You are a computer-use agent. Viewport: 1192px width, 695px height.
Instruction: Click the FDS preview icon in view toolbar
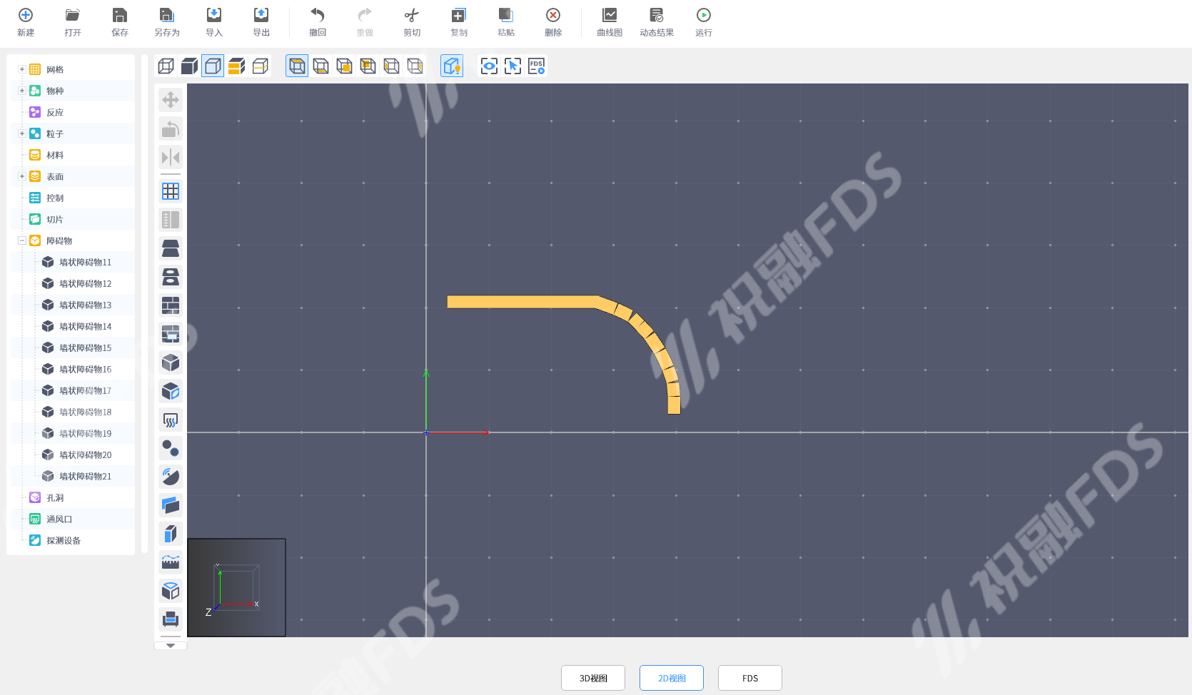coord(536,66)
